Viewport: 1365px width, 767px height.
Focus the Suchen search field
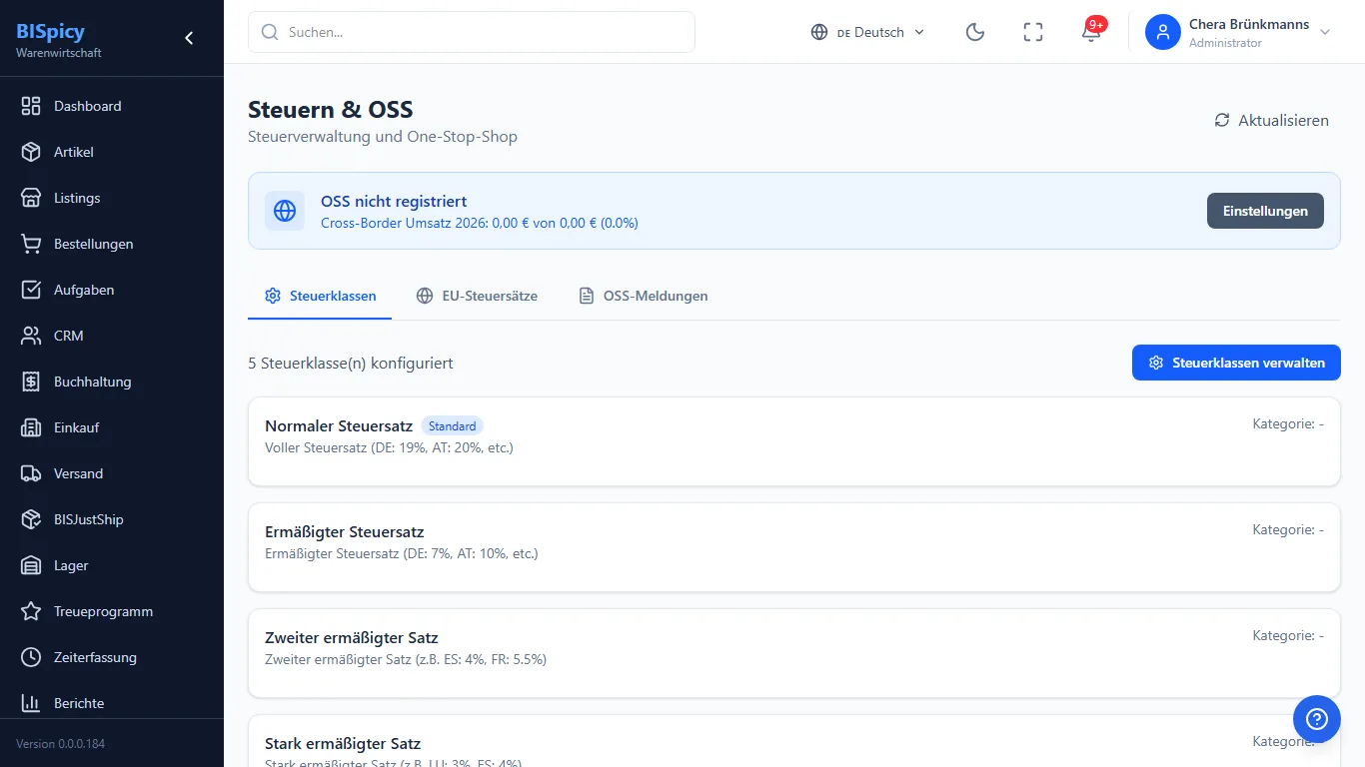coord(472,32)
